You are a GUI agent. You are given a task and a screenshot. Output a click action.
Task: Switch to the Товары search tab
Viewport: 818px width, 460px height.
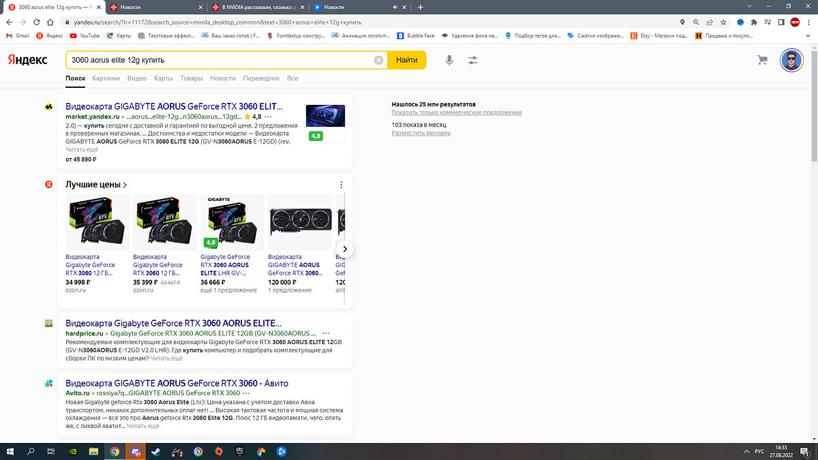[192, 78]
